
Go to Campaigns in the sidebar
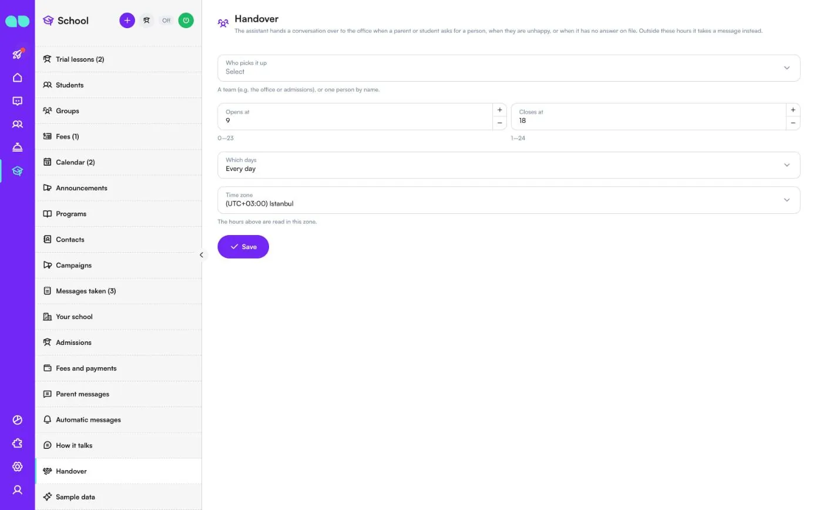(x=119, y=265)
